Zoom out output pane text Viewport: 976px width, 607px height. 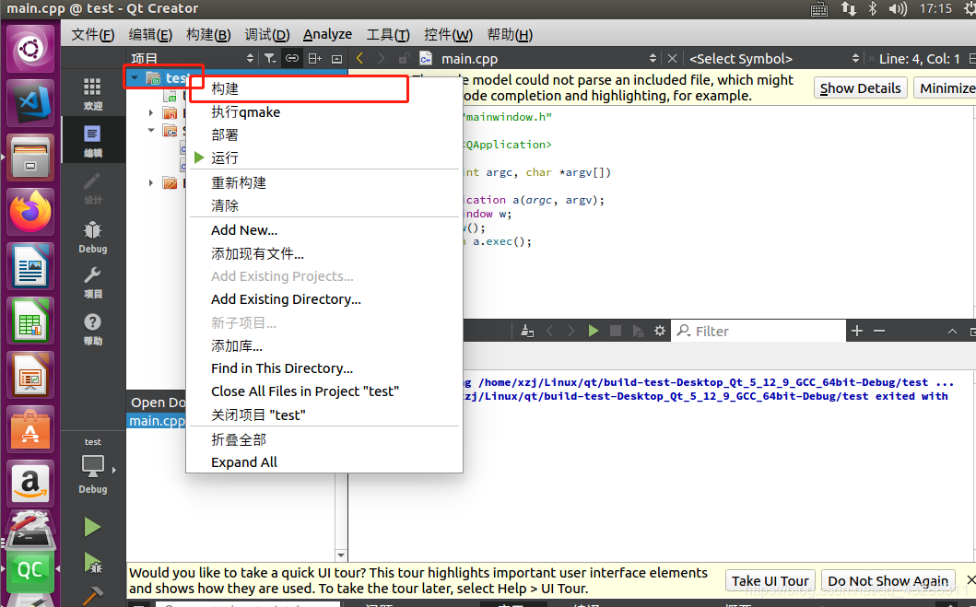click(879, 331)
